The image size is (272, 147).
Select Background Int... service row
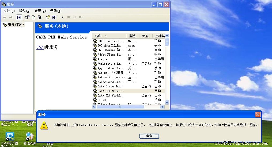pos(128,82)
